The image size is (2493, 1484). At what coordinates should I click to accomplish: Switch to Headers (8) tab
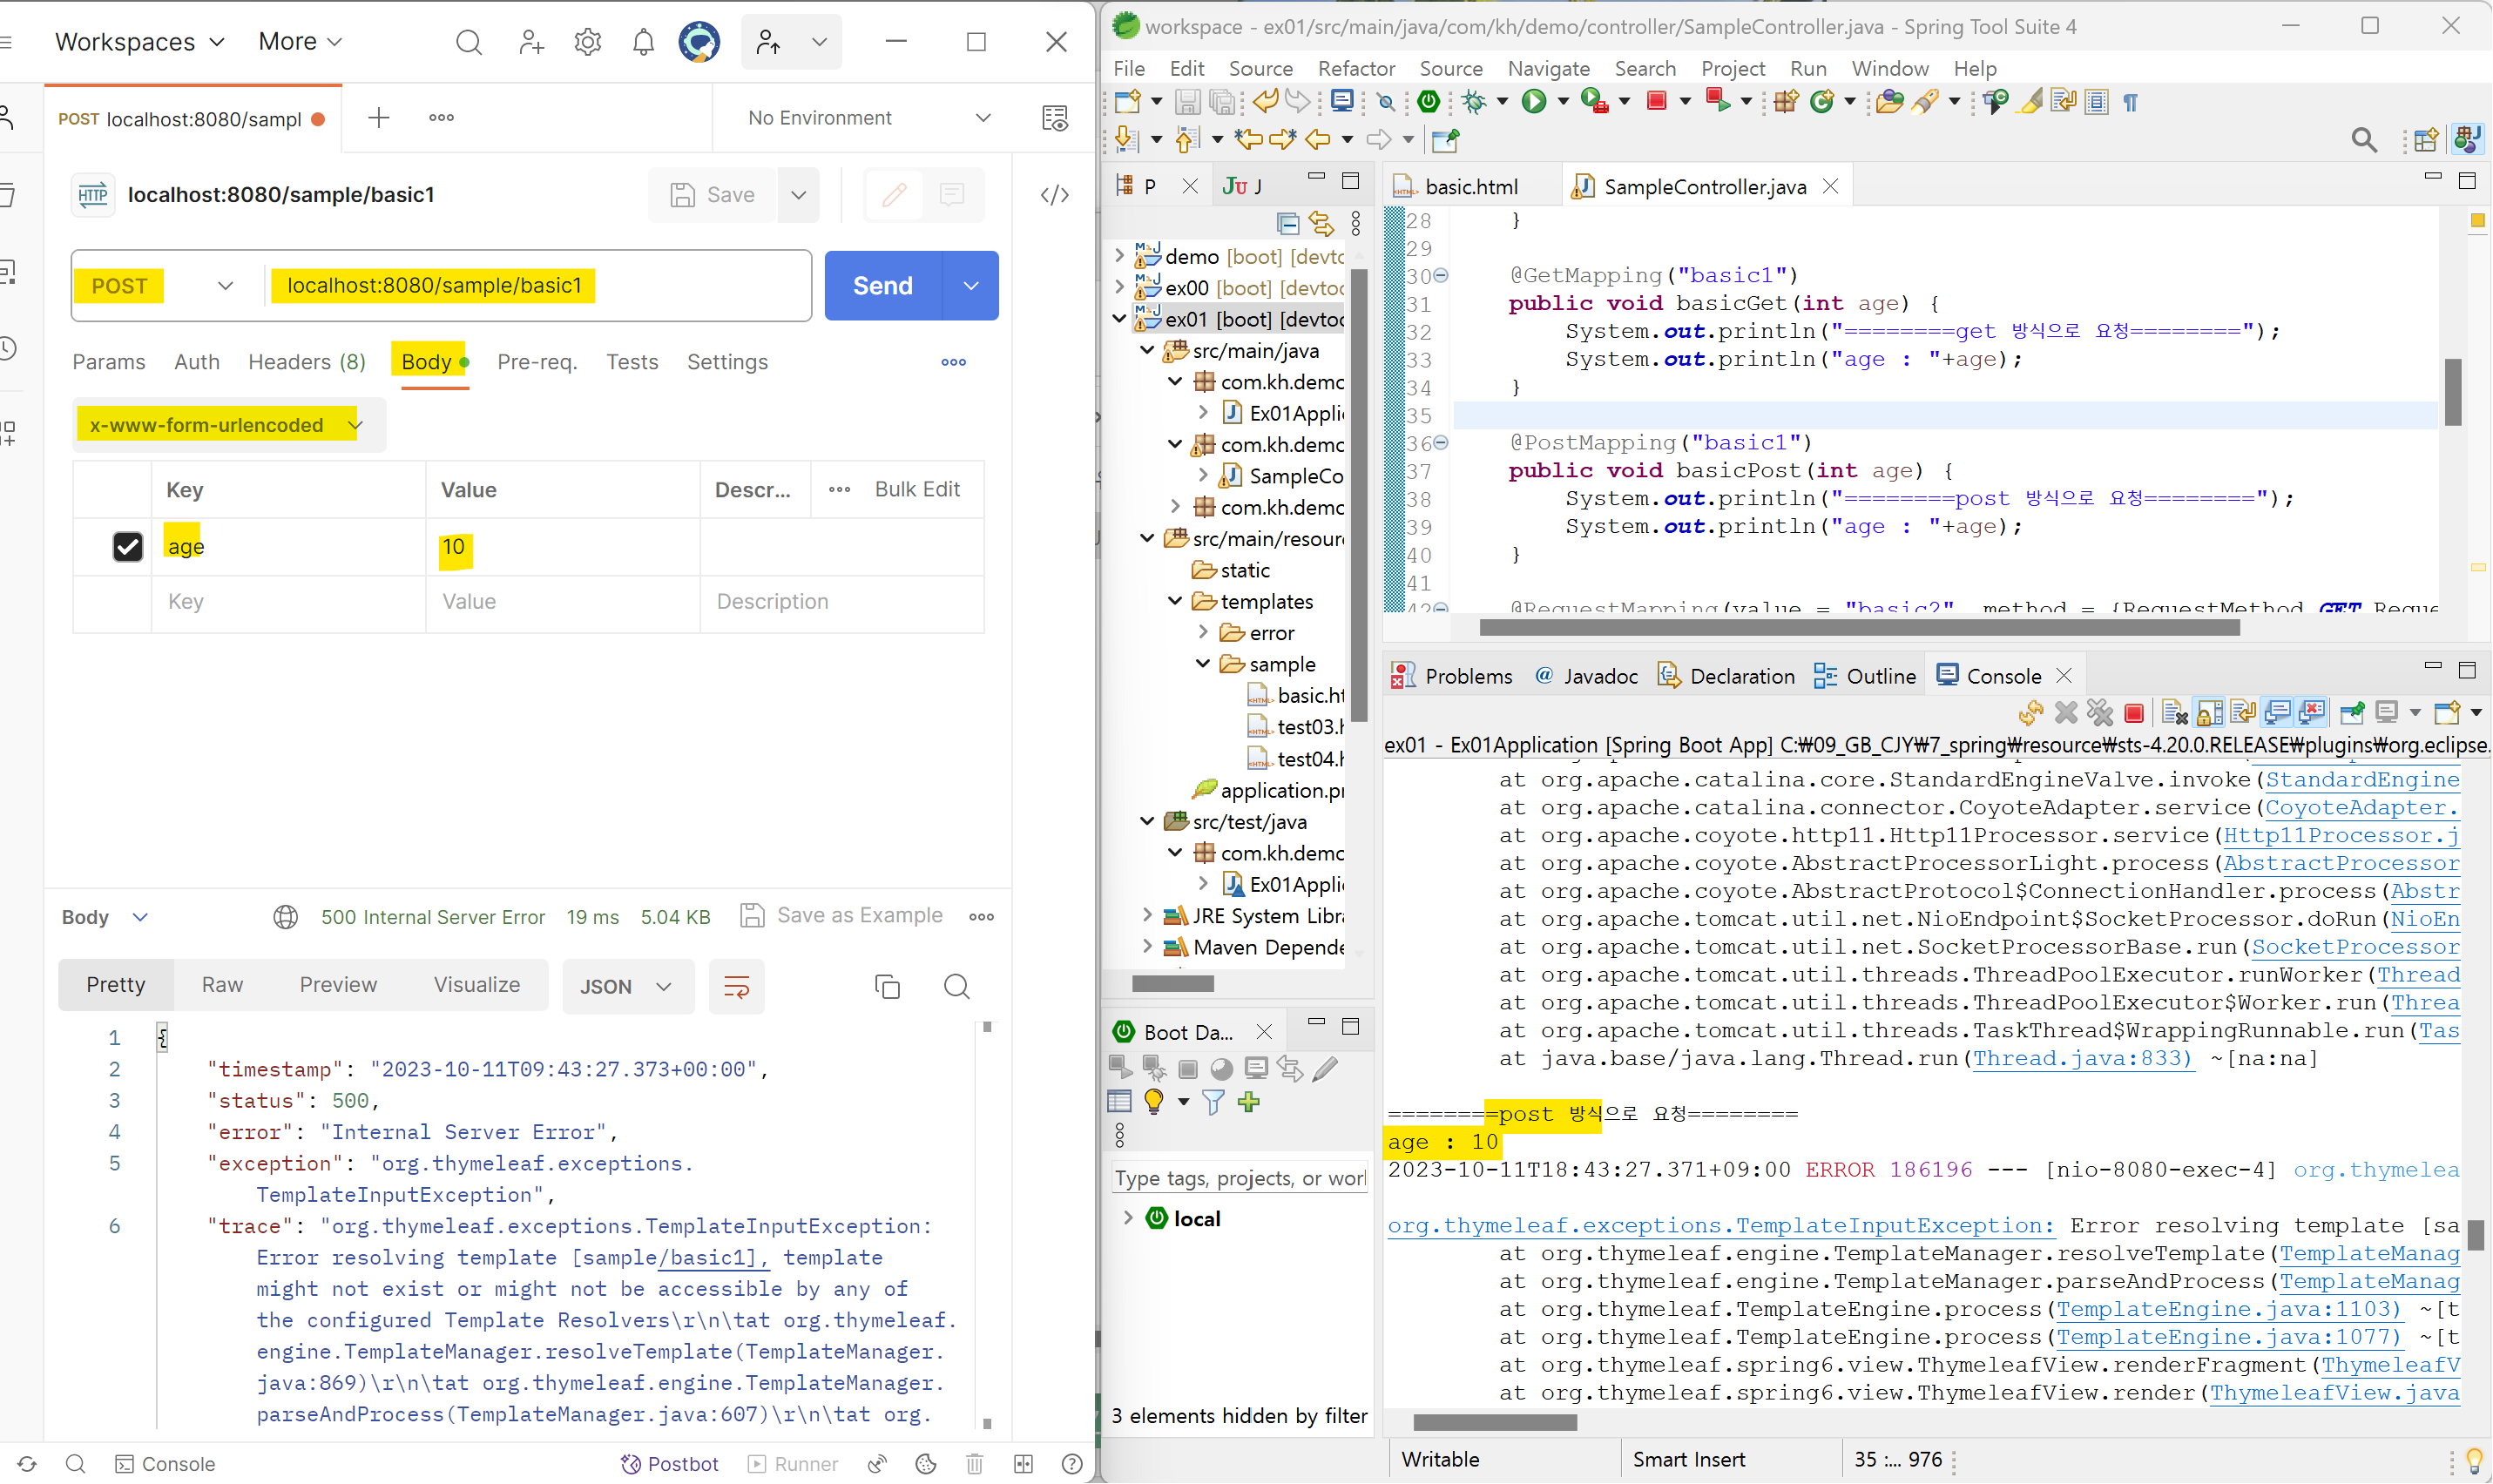[x=306, y=362]
